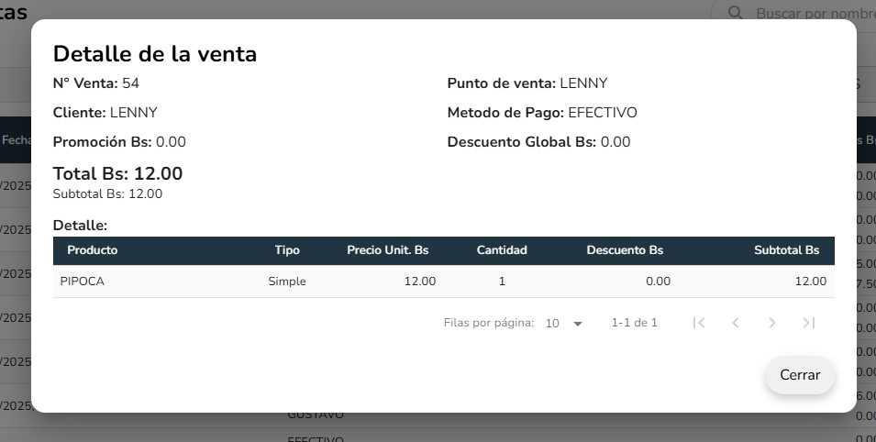The width and height of the screenshot is (876, 442).
Task: Click the 1-1 de 1 pagination label
Action: (634, 323)
